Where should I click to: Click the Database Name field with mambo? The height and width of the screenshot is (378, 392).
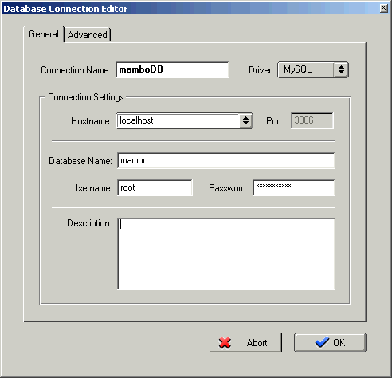pos(226,160)
